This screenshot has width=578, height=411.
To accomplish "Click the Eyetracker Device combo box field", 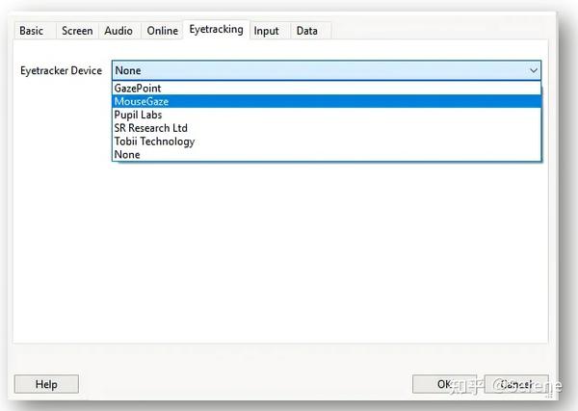I will coord(327,70).
